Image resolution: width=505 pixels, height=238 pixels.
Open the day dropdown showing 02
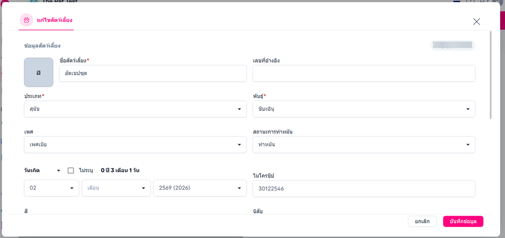[x=52, y=188]
